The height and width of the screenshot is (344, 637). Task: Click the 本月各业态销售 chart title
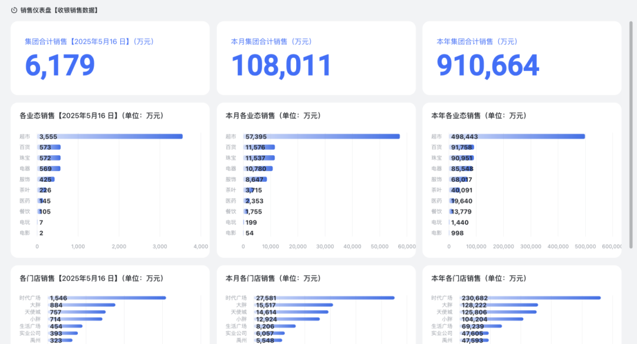pos(273,116)
